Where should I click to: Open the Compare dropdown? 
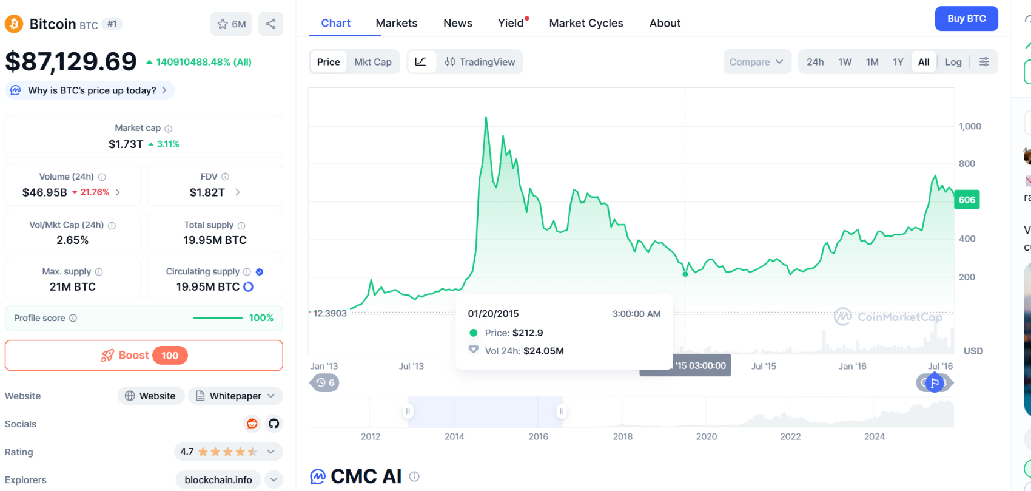[x=756, y=62]
